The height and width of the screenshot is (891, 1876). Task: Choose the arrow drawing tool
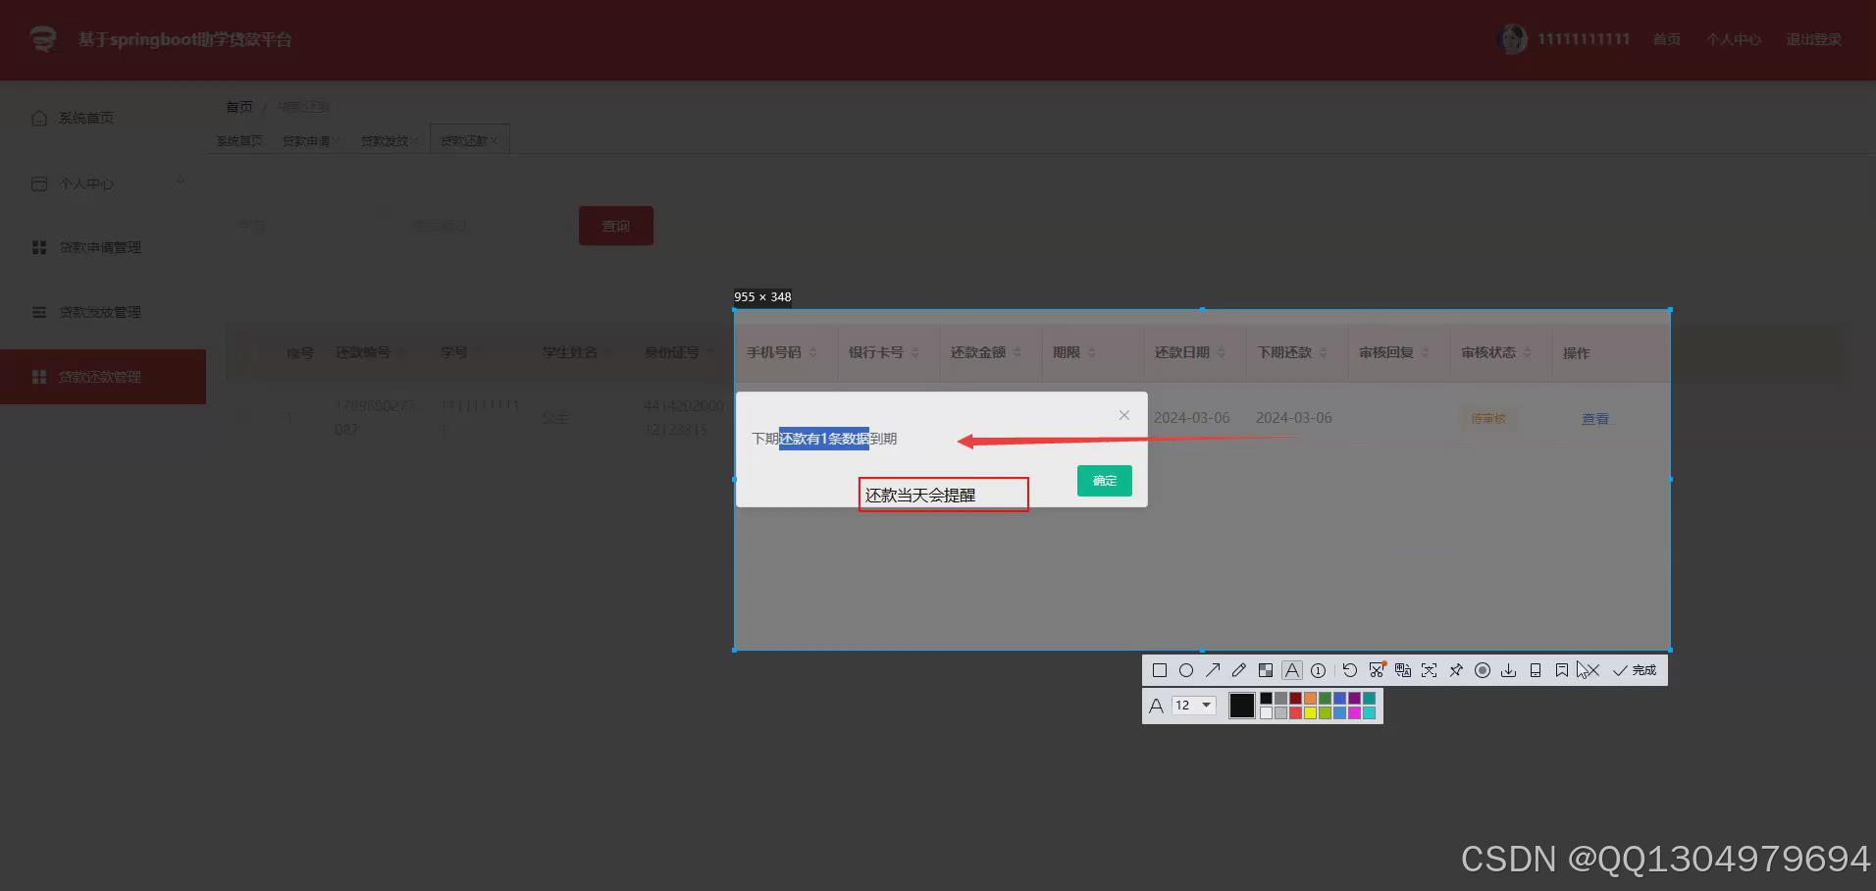point(1213,669)
